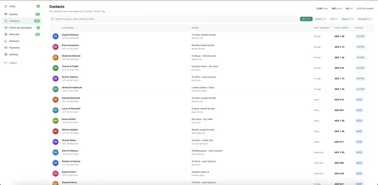
Task: Click 'AED 281' total spent value
Action: [339, 110]
